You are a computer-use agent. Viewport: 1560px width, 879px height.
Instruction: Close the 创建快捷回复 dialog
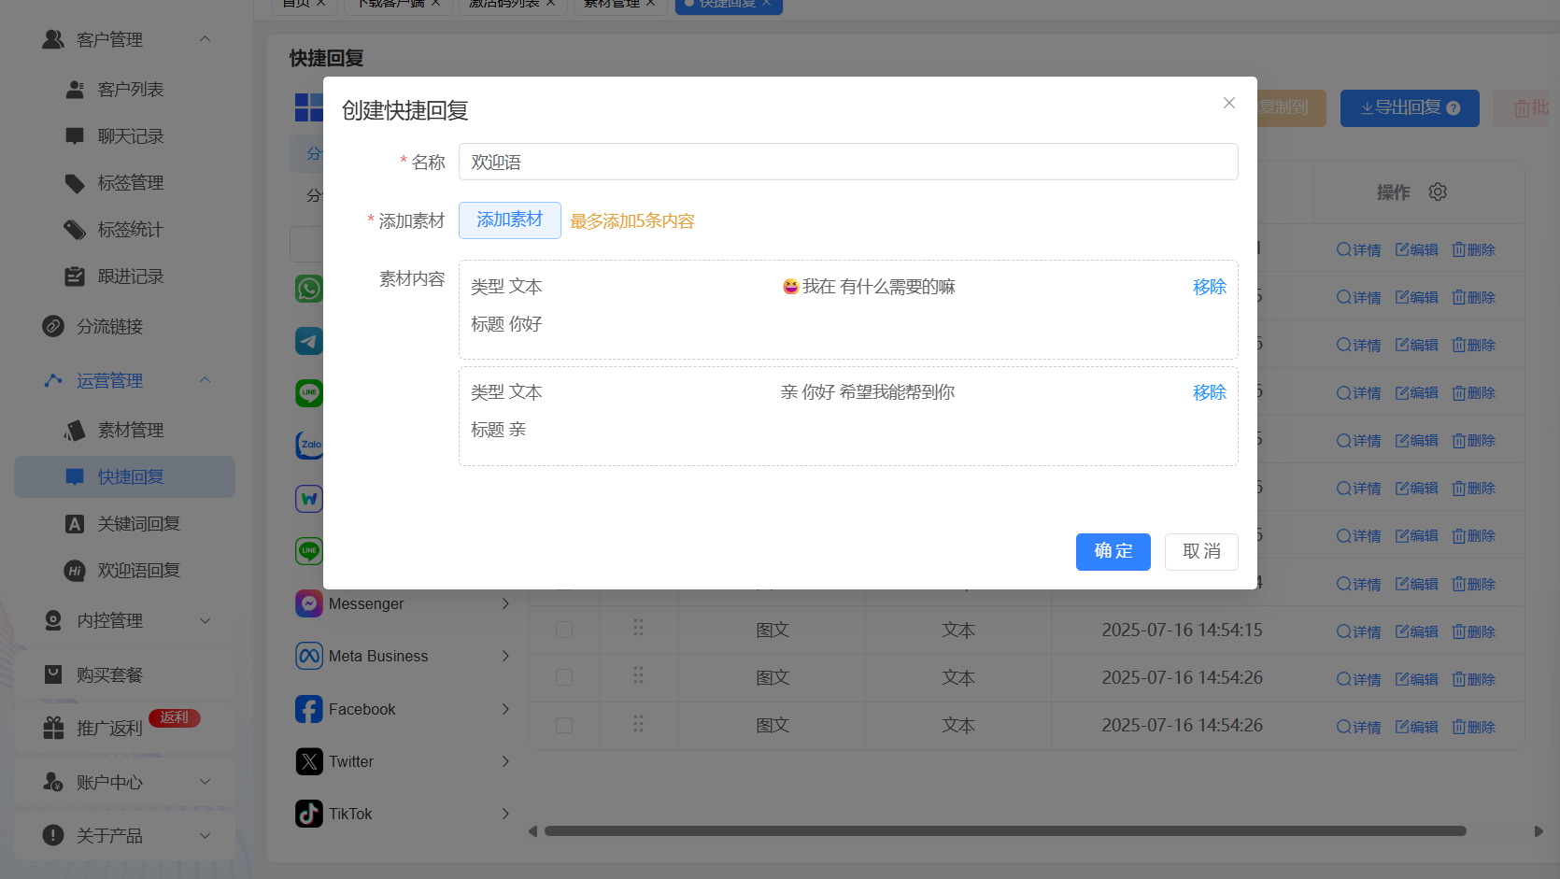(1229, 103)
